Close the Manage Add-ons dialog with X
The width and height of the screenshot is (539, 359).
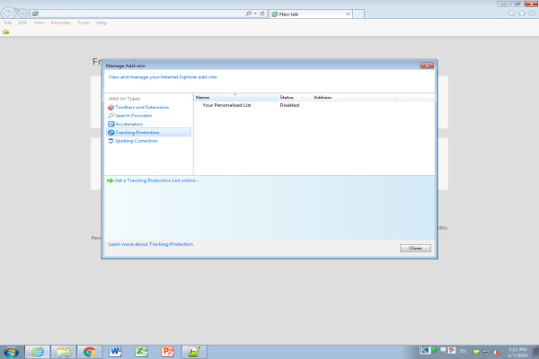point(427,66)
